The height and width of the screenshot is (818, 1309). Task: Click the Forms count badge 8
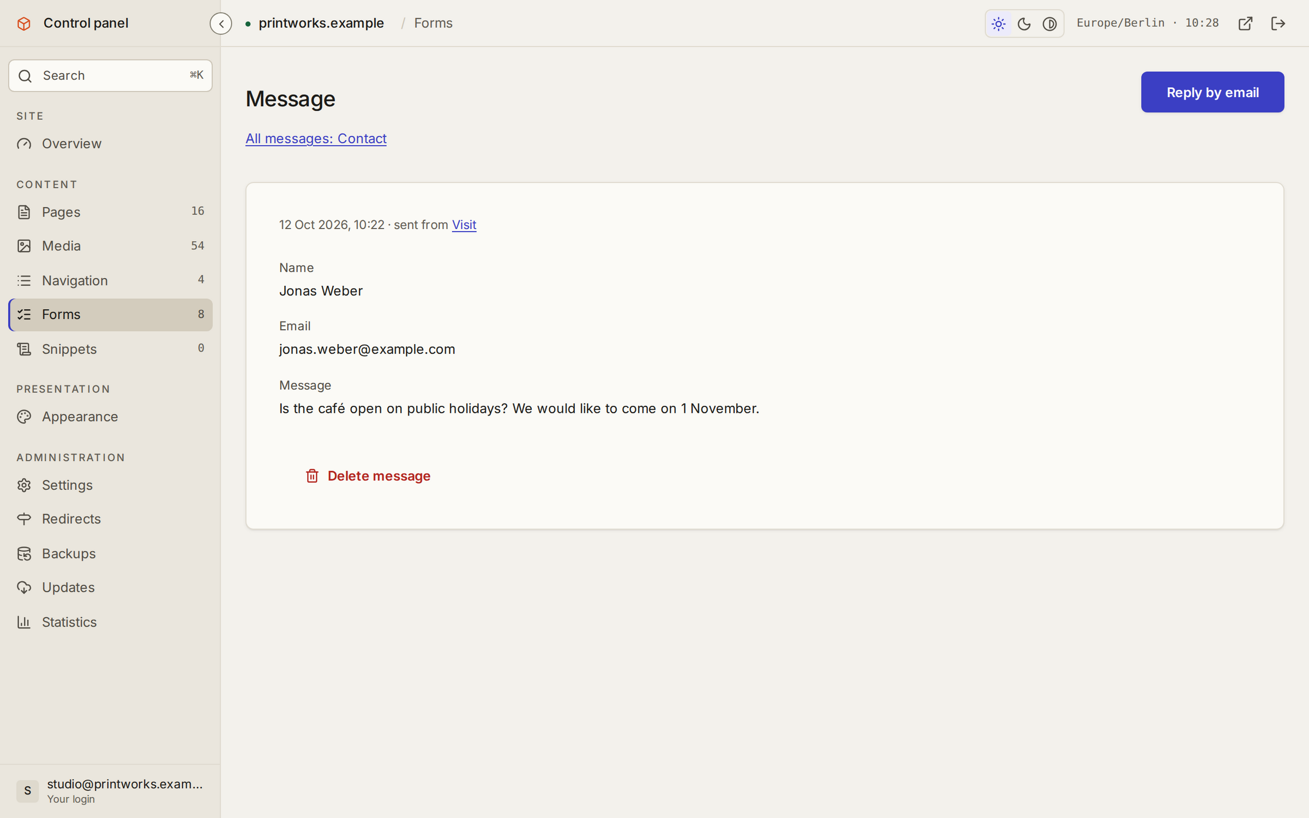pos(201,314)
